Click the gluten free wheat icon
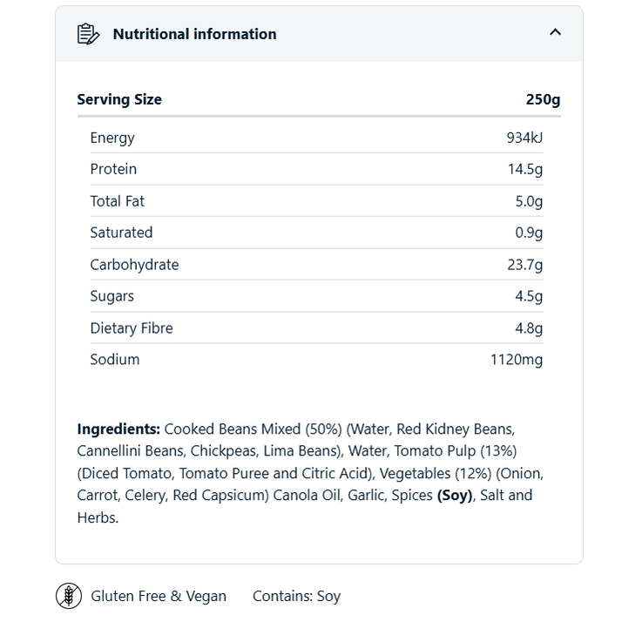642x642 pixels. coord(69,596)
